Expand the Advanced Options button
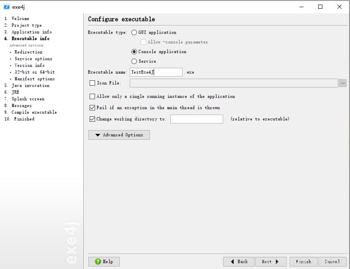This screenshot has width=350, height=269. (119, 135)
